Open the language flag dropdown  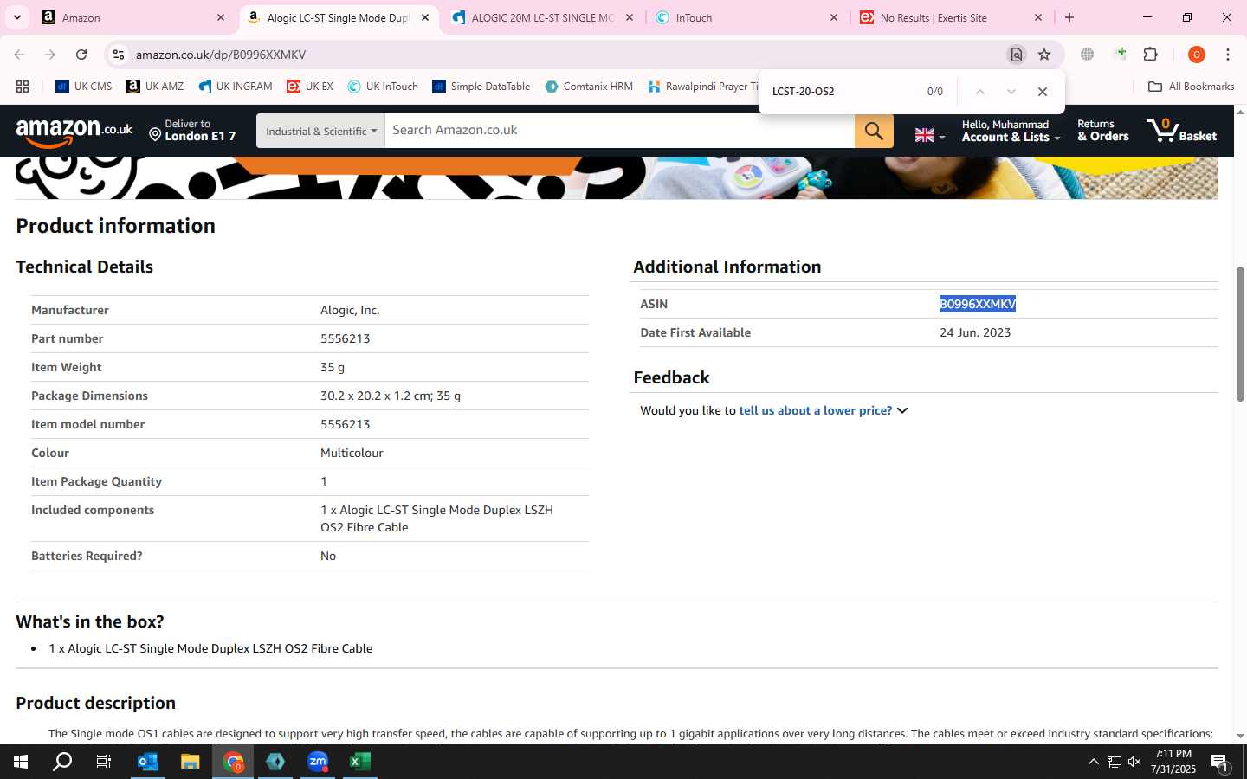point(930,135)
